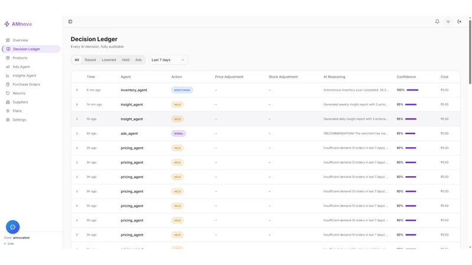Click the Purchase Orders clipboard icon
The image size is (472, 265).
8,84
